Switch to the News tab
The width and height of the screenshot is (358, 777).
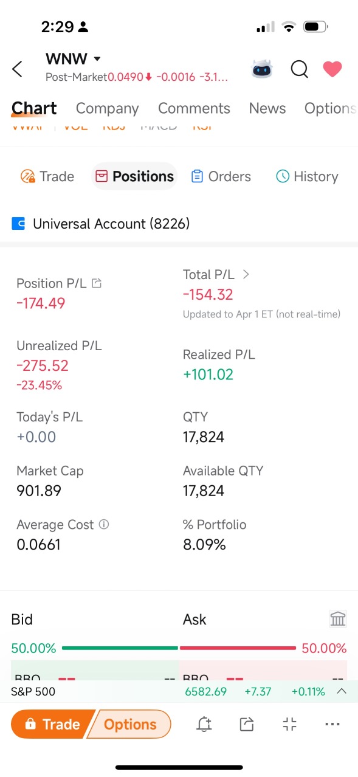(267, 108)
